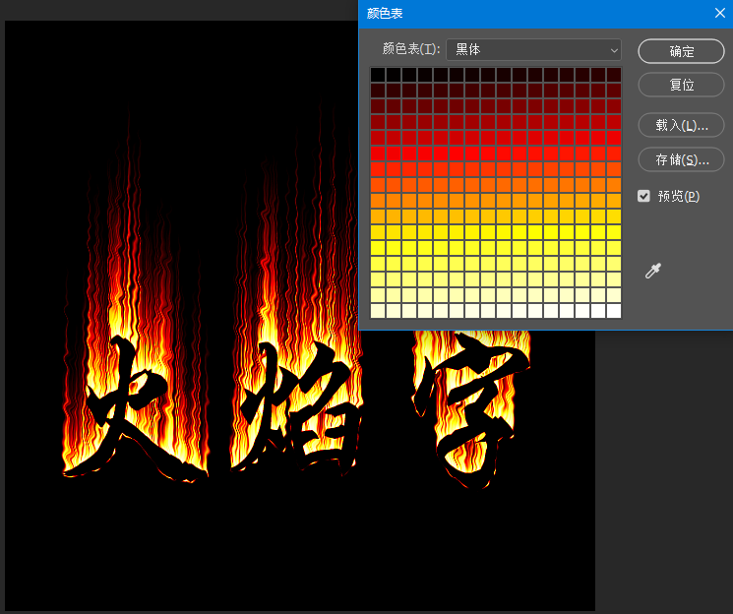The width and height of the screenshot is (733, 614).
Task: Pick the first orange swatch in eighth row
Action: pos(378,185)
